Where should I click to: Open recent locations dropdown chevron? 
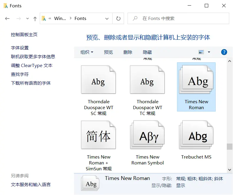(27, 19)
